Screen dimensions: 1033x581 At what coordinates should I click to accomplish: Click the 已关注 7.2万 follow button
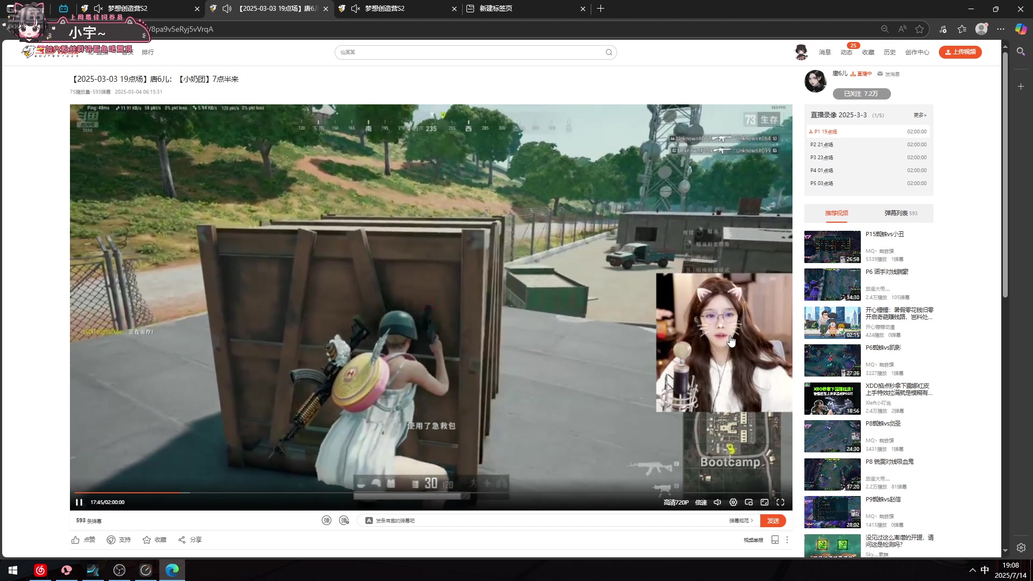[861, 94]
